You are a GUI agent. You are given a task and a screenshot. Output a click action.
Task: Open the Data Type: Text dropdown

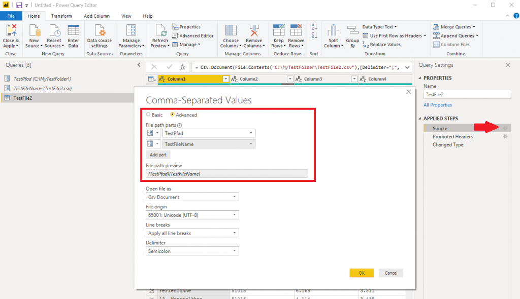[x=380, y=27]
